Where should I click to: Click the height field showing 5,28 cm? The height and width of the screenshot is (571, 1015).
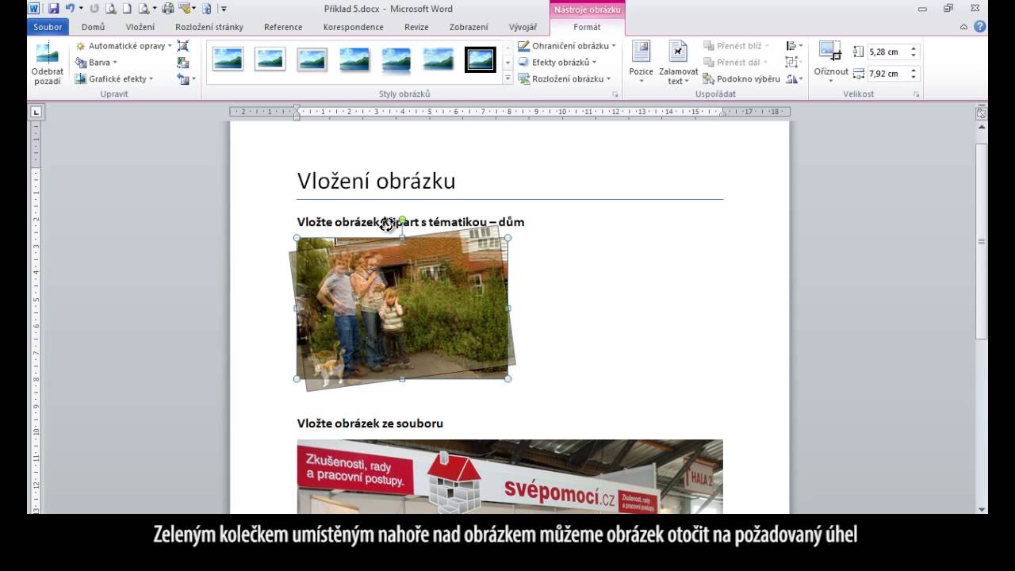coord(887,52)
